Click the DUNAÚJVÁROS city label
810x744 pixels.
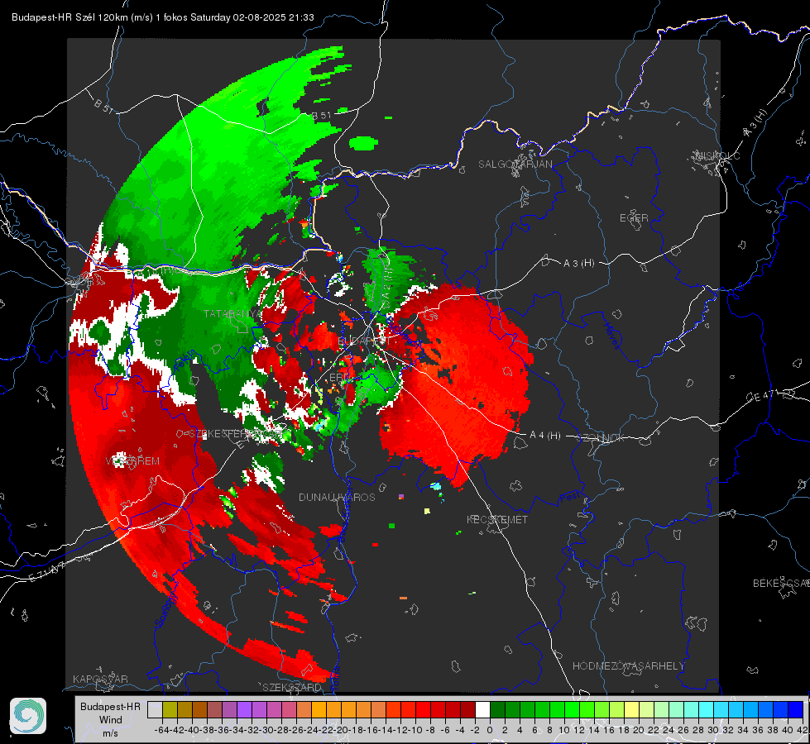click(337, 497)
